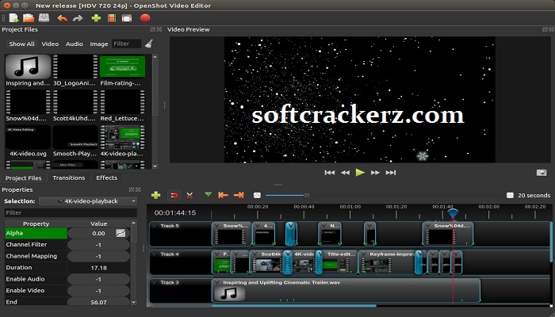Viewport: 555px width, 317px height.
Task: Open profile chooser film strip icon
Action: coord(112,18)
